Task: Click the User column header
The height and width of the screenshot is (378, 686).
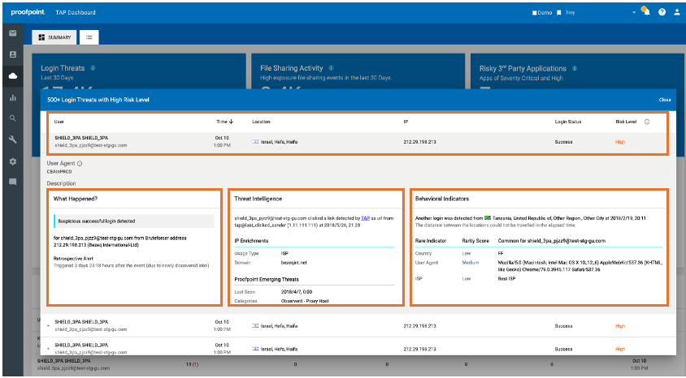Action: tap(59, 122)
